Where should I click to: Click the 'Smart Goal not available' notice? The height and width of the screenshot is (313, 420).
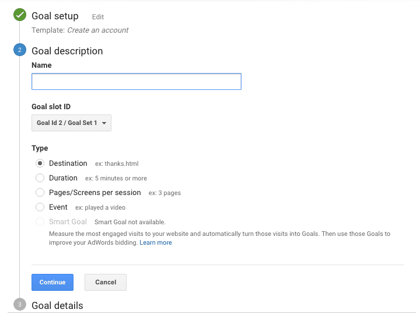pyautogui.click(x=130, y=222)
